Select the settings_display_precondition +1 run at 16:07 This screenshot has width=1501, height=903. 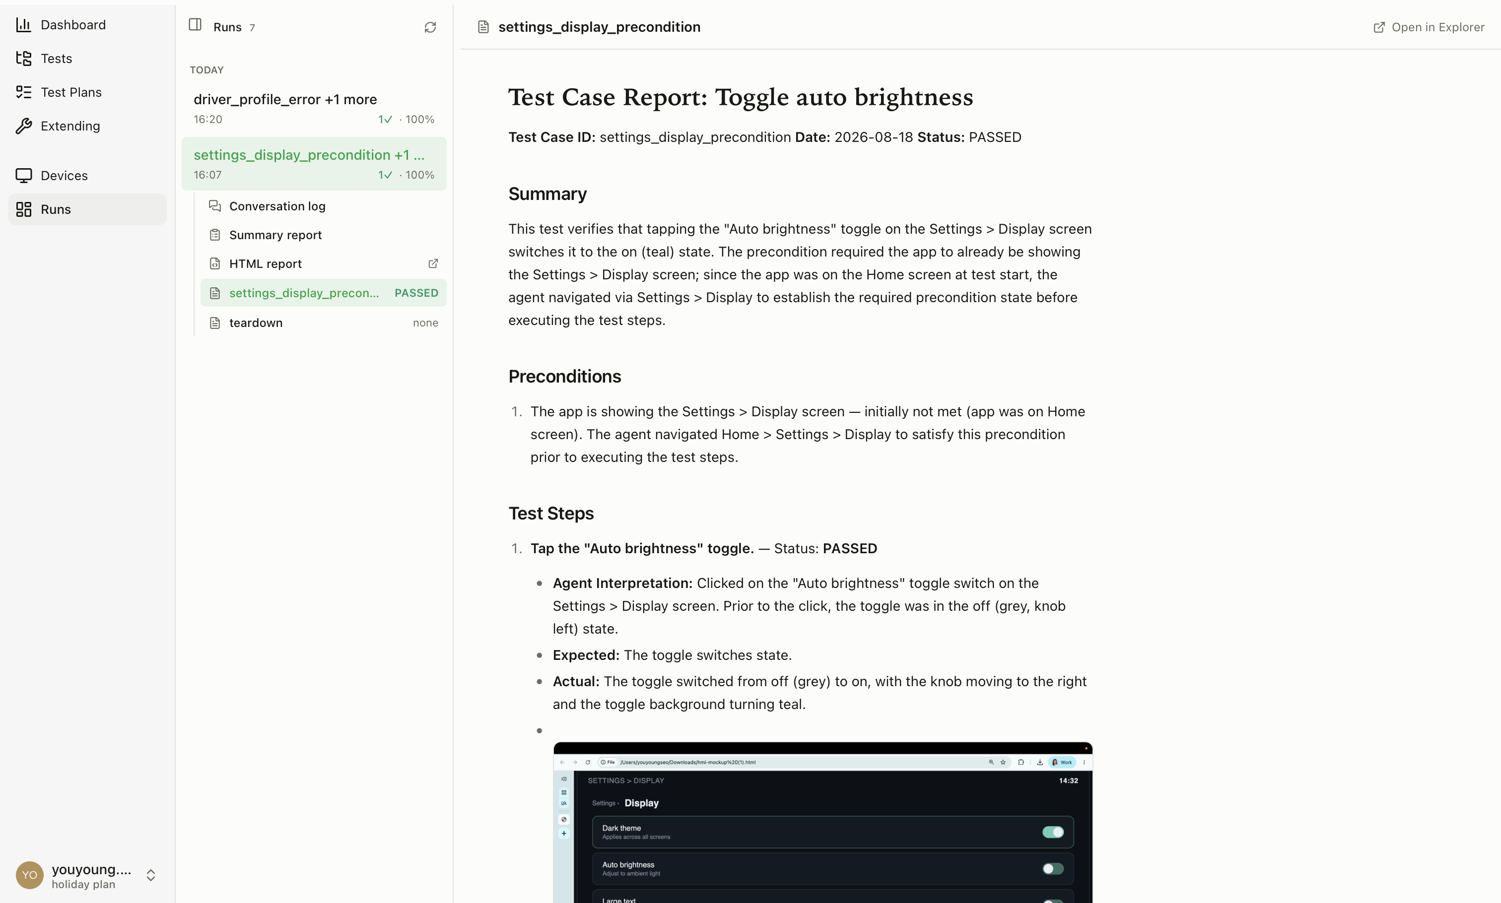(314, 164)
